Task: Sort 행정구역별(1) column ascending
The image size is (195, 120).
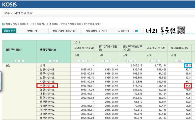Action: point(15,61)
